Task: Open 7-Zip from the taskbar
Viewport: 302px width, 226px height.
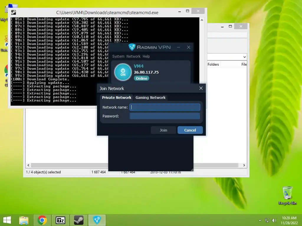Action: 60,220
